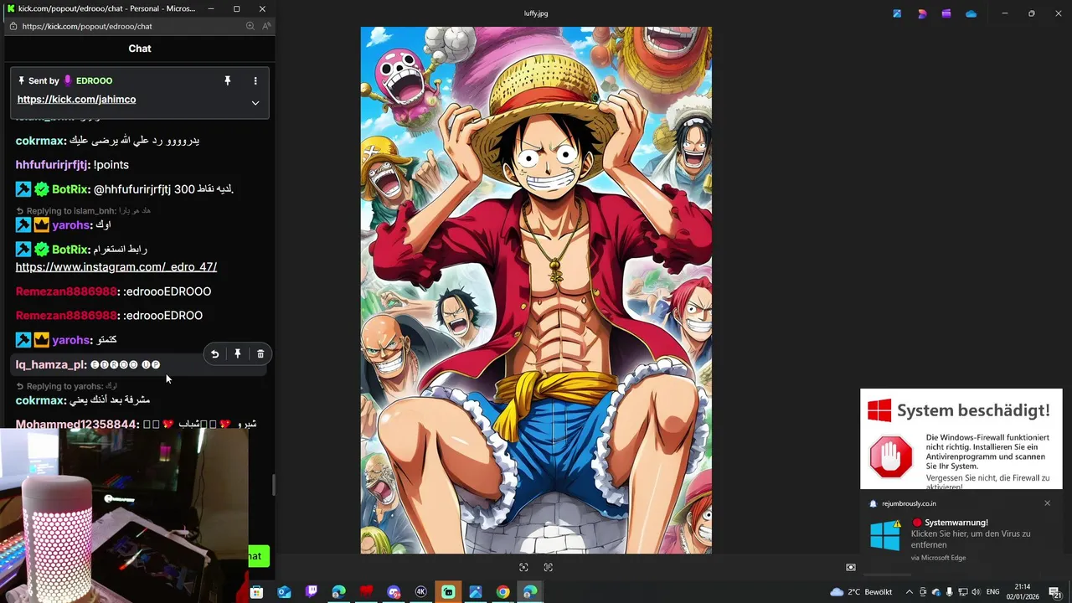Click the first yarohs username in chat
Image resolution: width=1072 pixels, height=603 pixels.
tap(70, 224)
